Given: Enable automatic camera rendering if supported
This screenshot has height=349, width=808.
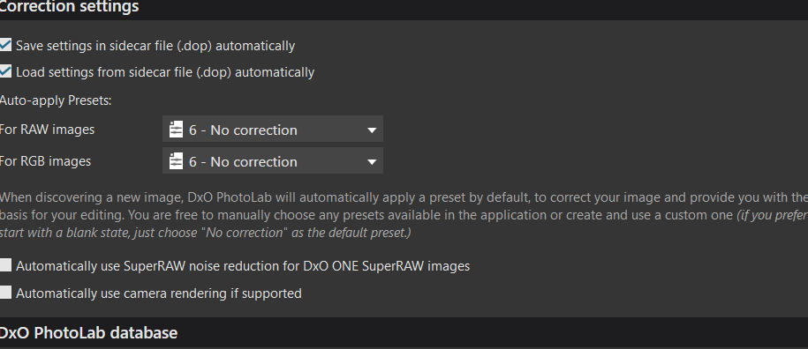Looking at the screenshot, I should tap(5, 293).
